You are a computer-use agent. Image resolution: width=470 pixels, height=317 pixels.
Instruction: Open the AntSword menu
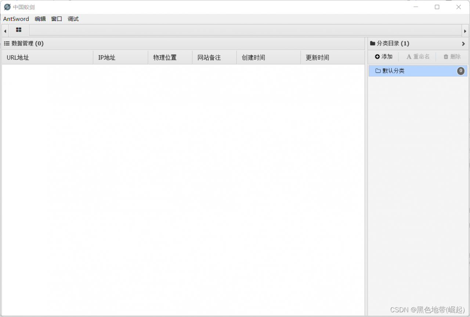pyautogui.click(x=16, y=19)
